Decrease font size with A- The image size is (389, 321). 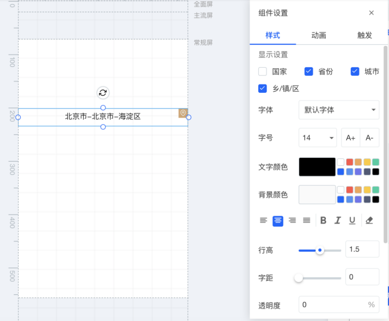[369, 138]
